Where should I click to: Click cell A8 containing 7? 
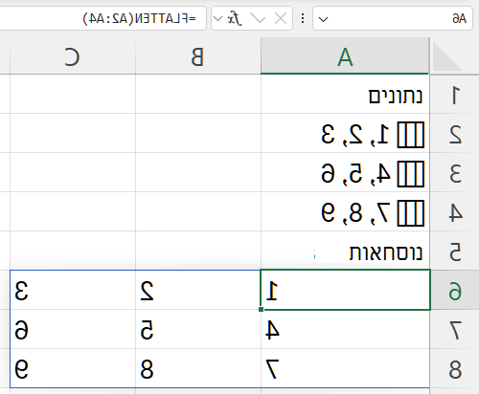coord(345,368)
